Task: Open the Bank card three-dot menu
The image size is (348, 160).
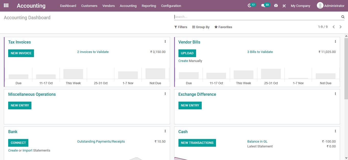Action: click(x=165, y=131)
